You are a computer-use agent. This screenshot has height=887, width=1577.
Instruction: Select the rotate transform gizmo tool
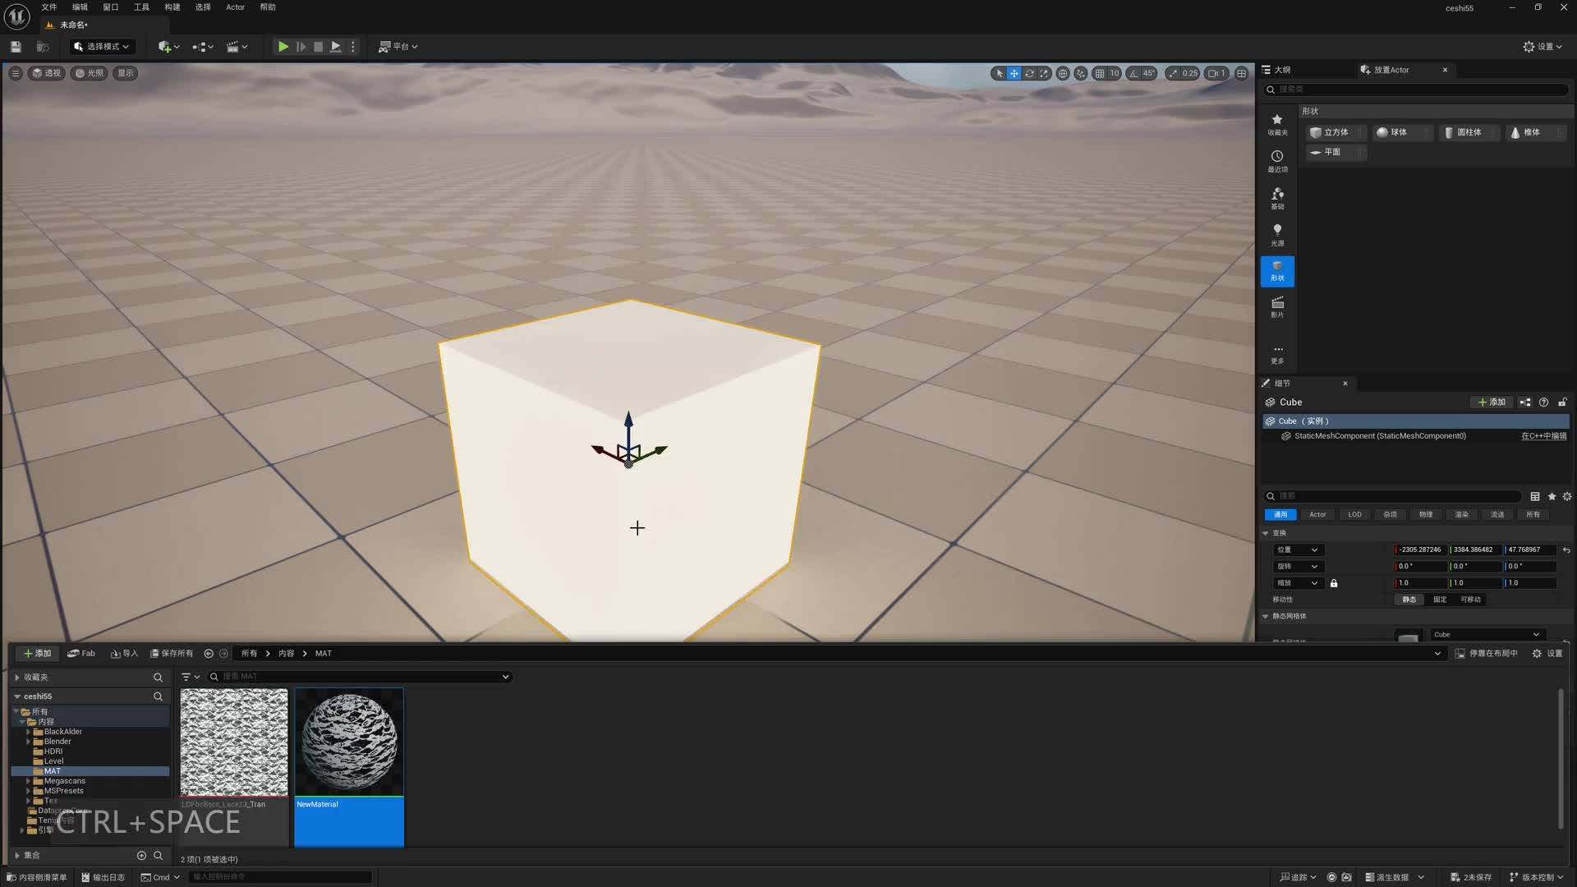click(1029, 73)
